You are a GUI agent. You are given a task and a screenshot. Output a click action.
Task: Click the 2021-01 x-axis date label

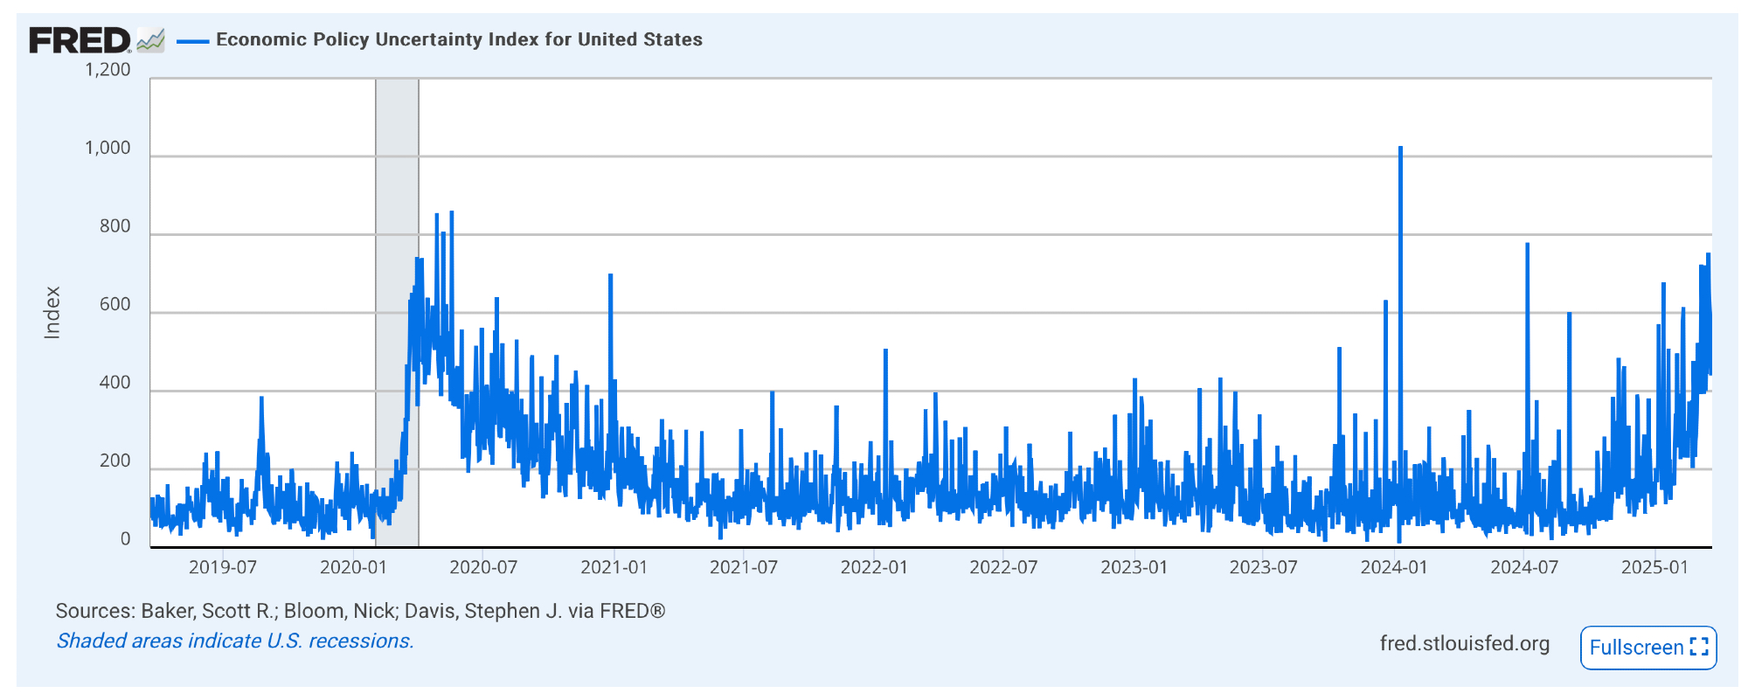614,567
